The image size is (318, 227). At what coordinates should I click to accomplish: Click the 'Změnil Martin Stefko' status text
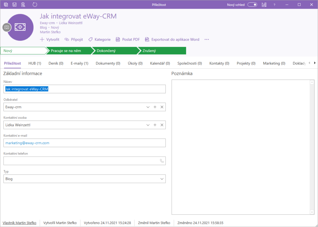(154, 223)
